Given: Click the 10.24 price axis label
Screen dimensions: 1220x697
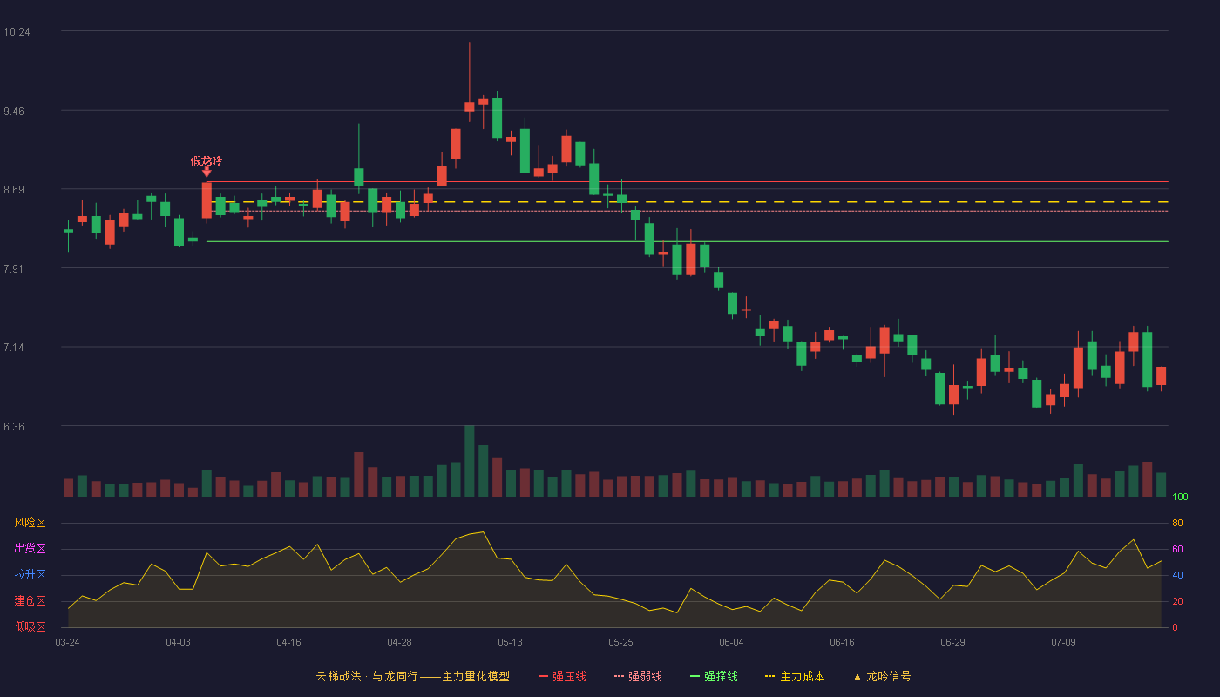Looking at the screenshot, I should point(17,32).
